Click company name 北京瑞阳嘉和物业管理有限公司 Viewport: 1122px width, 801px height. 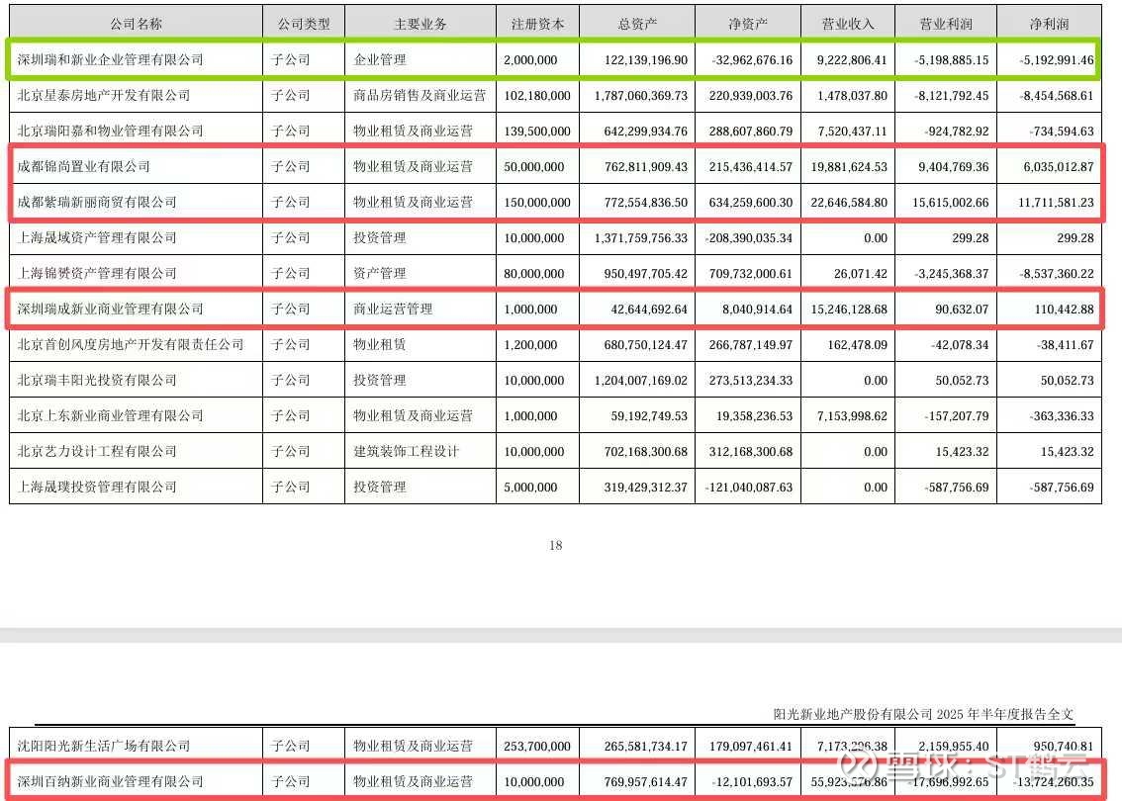coord(110,131)
